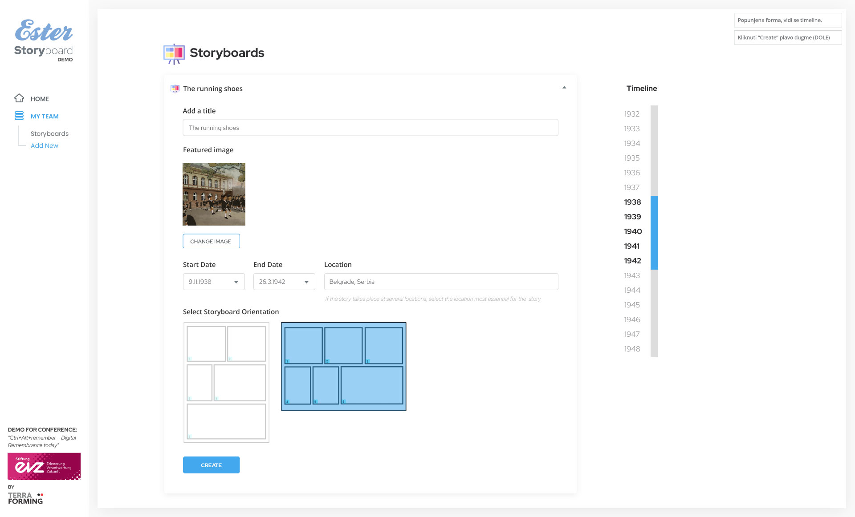The height and width of the screenshot is (517, 855).
Task: Collapse The running shoes panel arrow
Action: click(564, 88)
